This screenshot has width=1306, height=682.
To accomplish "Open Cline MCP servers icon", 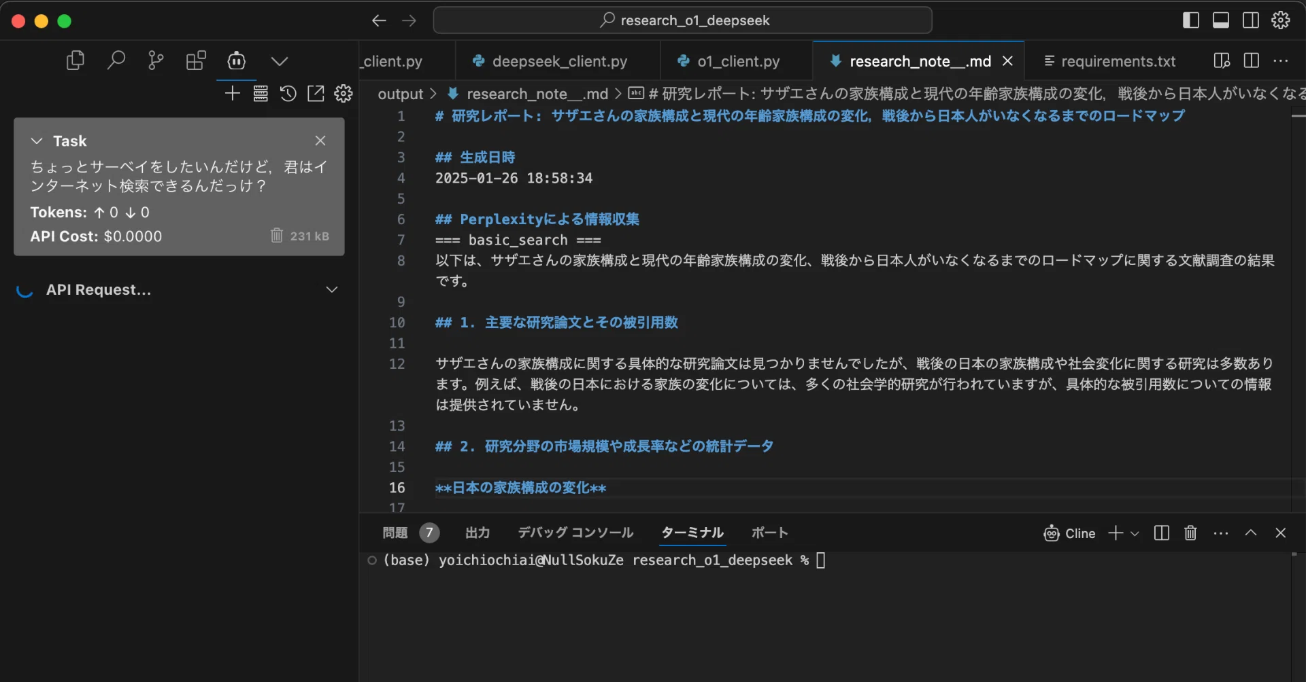I will point(261,93).
